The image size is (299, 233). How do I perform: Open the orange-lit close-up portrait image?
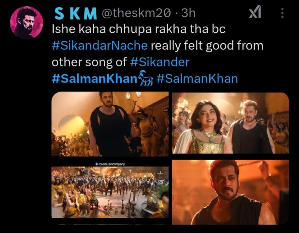[230, 192]
